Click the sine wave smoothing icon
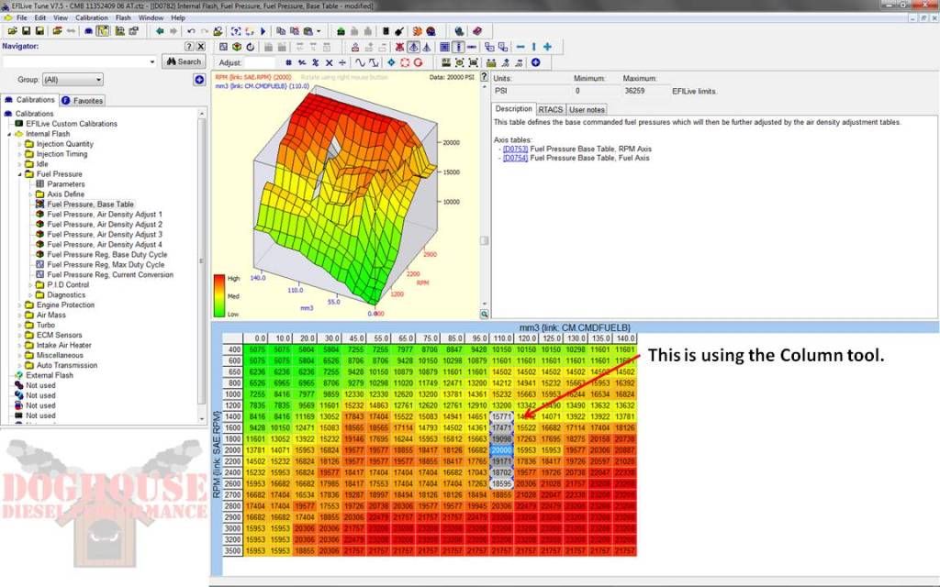This screenshot has height=587, width=940. (360, 62)
